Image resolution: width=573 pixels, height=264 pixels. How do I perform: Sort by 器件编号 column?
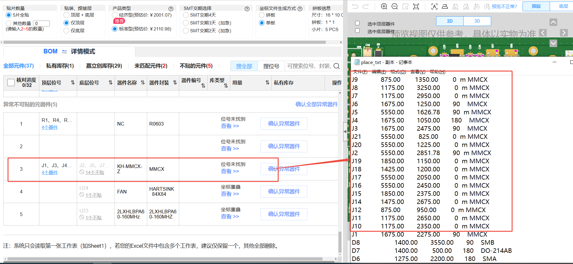(x=203, y=86)
